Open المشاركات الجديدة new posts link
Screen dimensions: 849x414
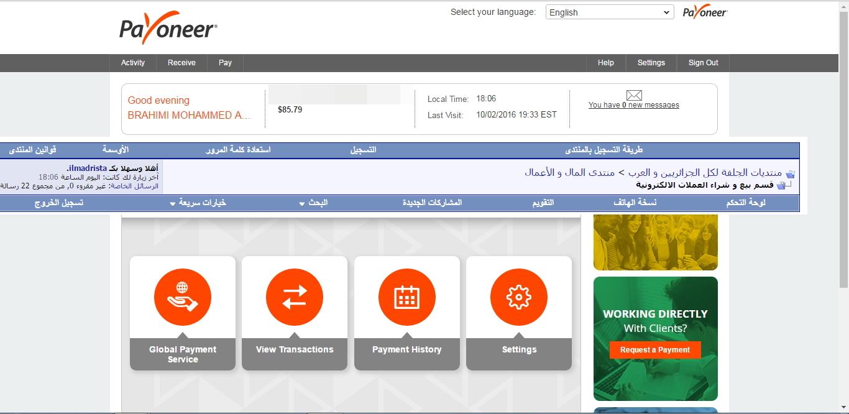[432, 203]
